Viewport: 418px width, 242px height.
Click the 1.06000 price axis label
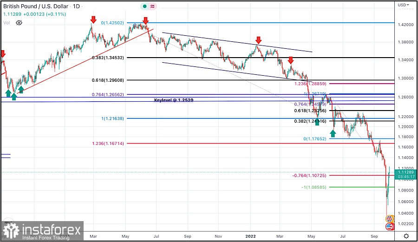click(405, 202)
